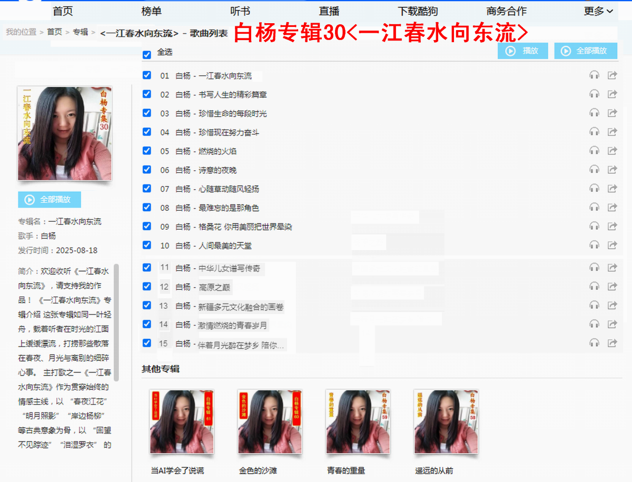632x482 pixels.
Task: Click song title 高原之巅
Action: tap(214, 287)
